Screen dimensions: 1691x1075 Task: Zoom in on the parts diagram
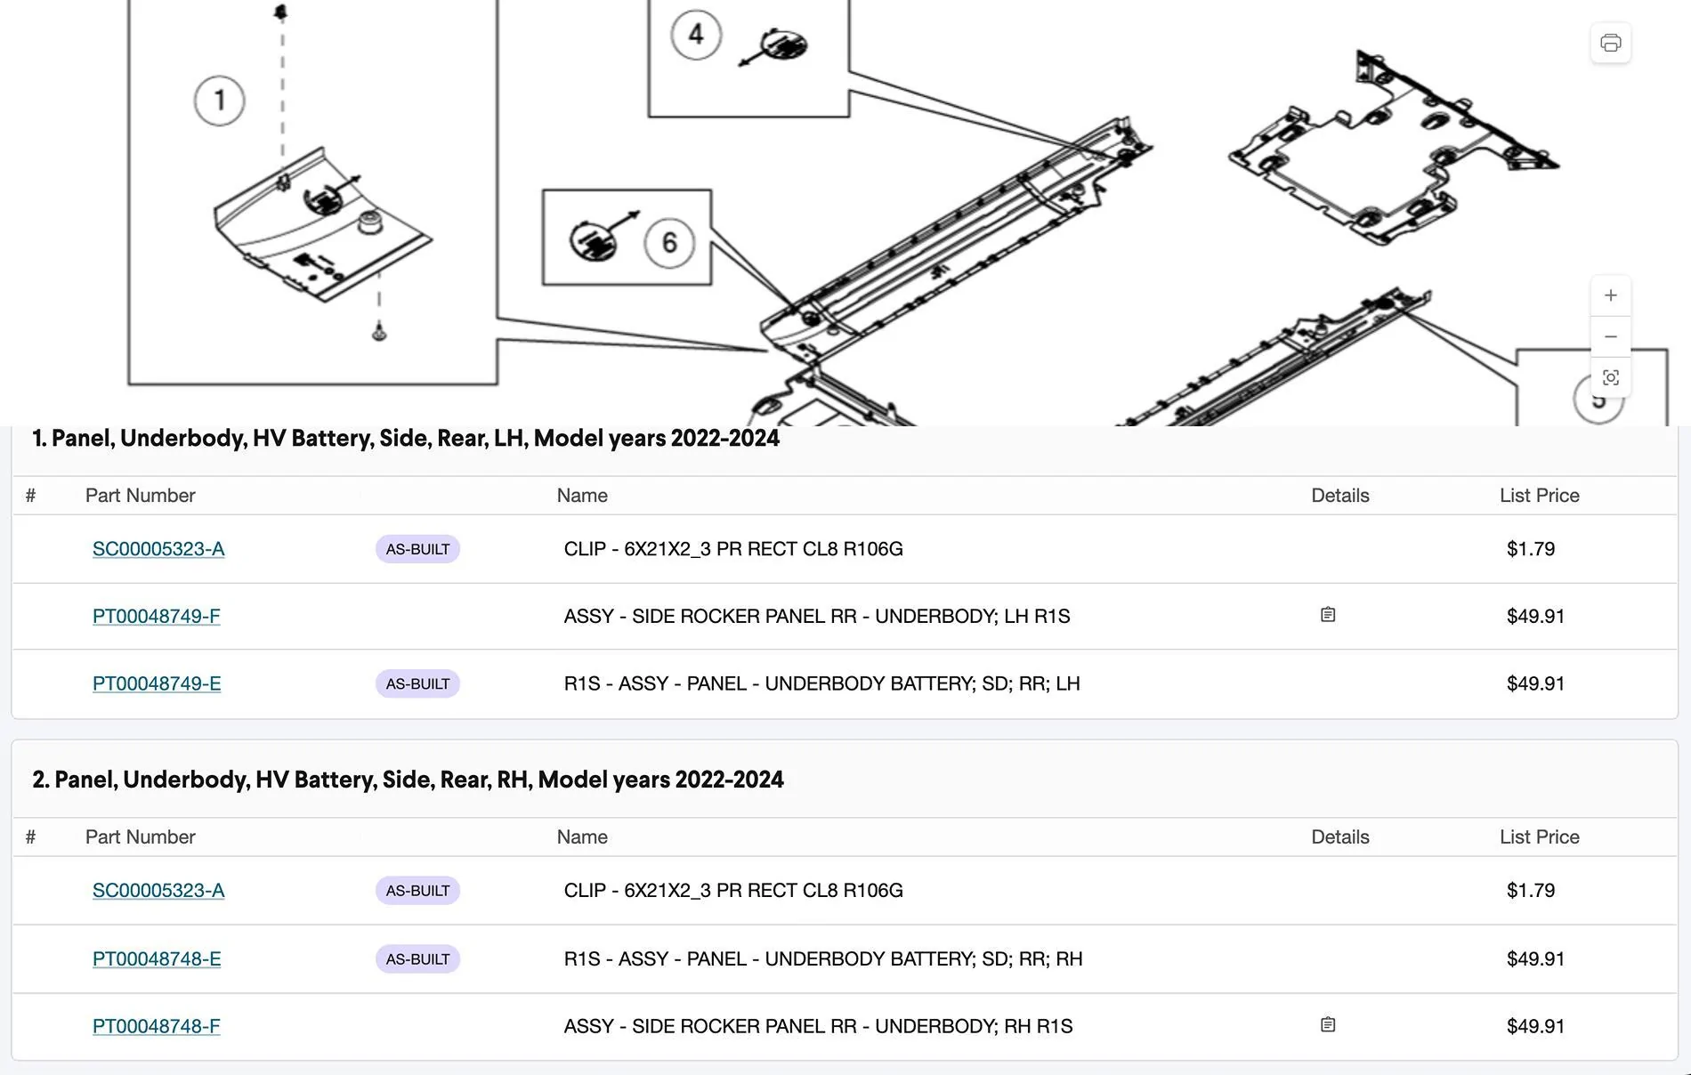[x=1610, y=295]
